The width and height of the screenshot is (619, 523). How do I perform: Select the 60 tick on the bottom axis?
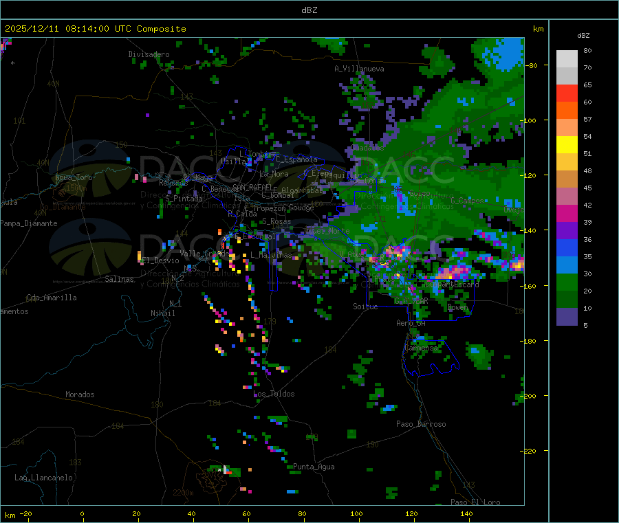246,513
